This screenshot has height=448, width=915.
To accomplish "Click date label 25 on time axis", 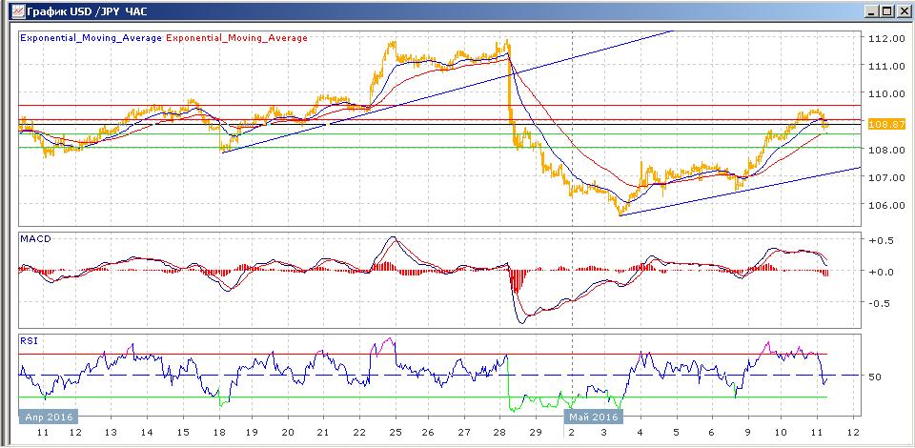I will click(x=396, y=433).
